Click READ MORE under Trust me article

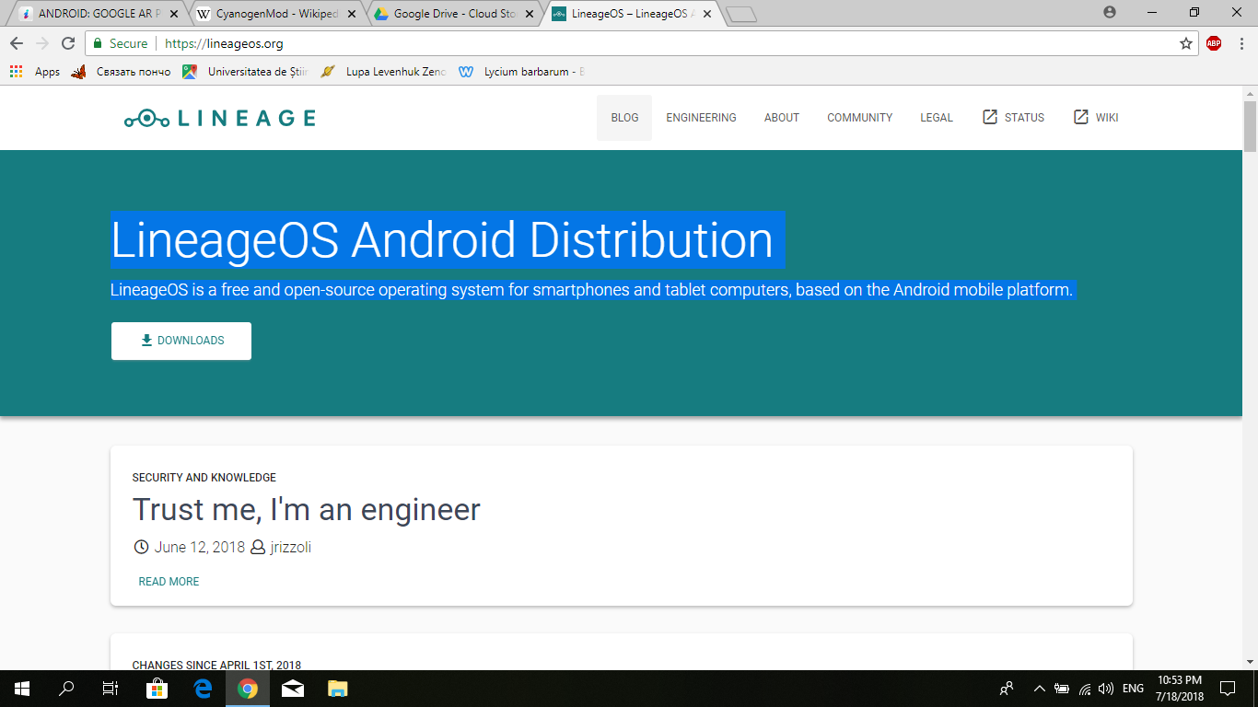[x=169, y=582]
